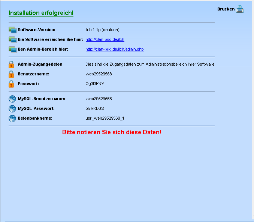Click icon beside 'Den Admin-Bereich hier'
The image size is (254, 222).
click(13, 49)
